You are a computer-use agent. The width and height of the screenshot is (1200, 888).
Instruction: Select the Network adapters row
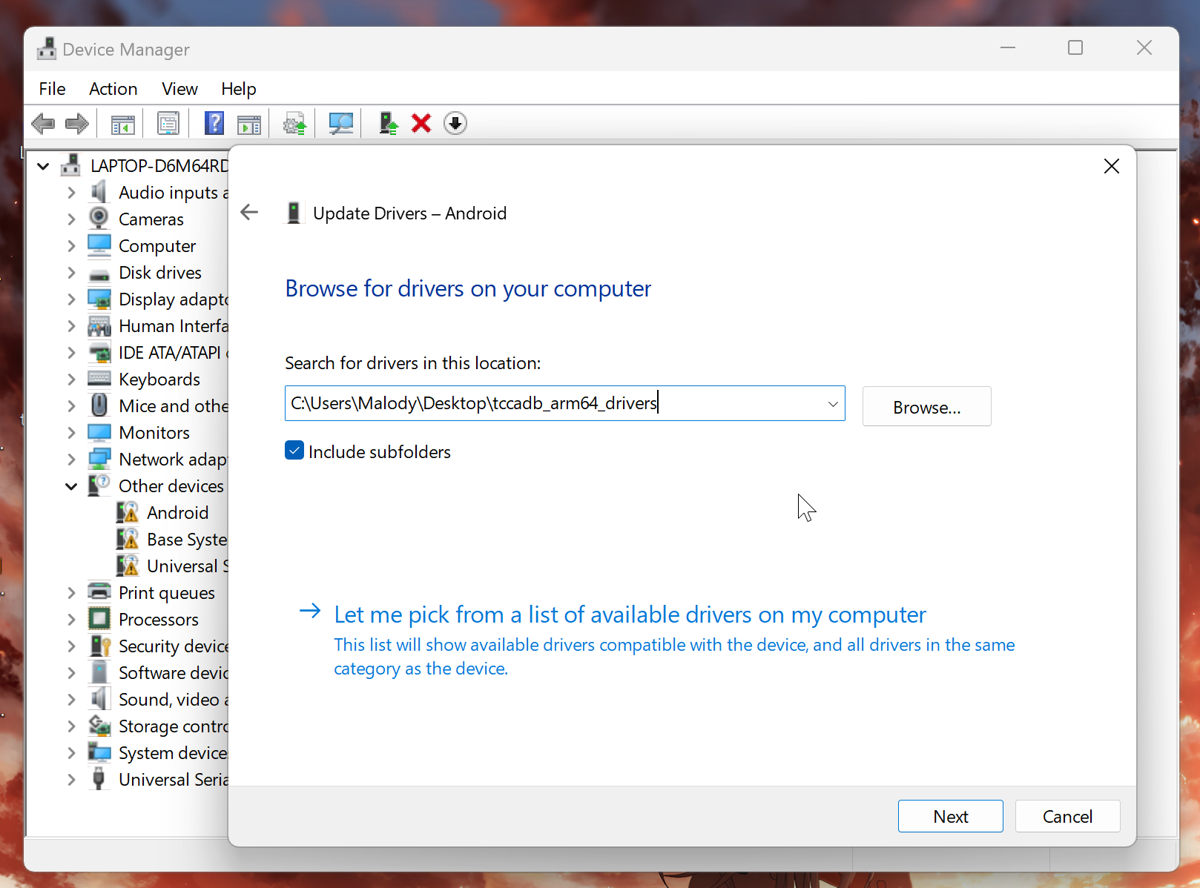[173, 460]
